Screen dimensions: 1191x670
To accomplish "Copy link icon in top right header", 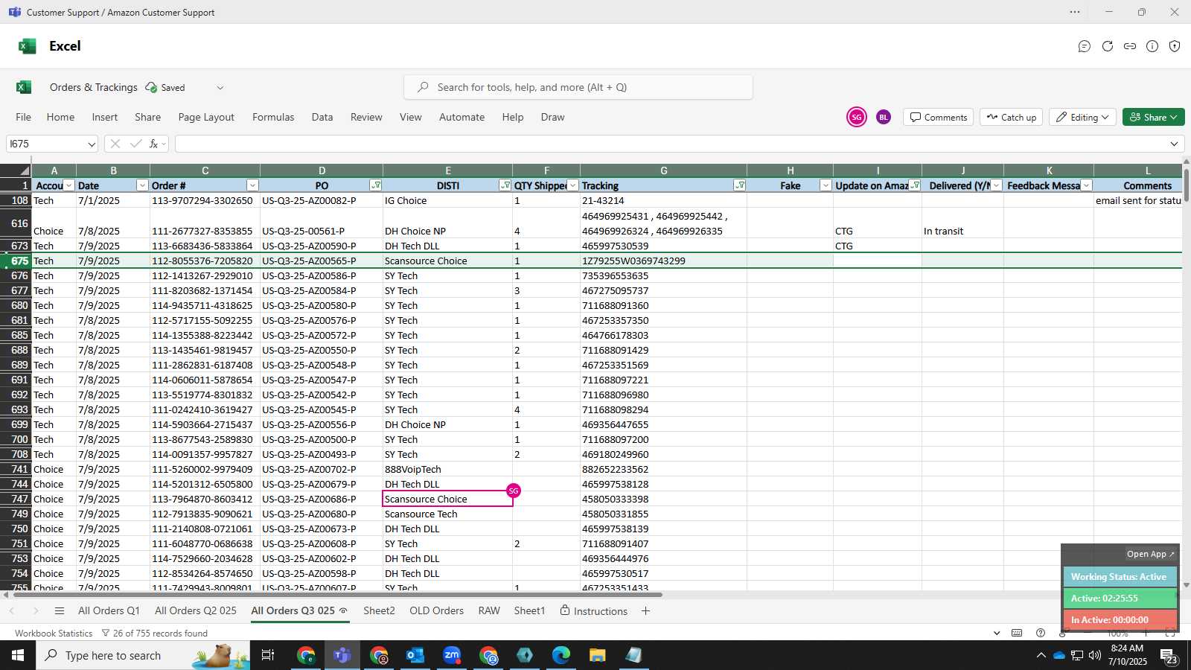I will [x=1130, y=46].
